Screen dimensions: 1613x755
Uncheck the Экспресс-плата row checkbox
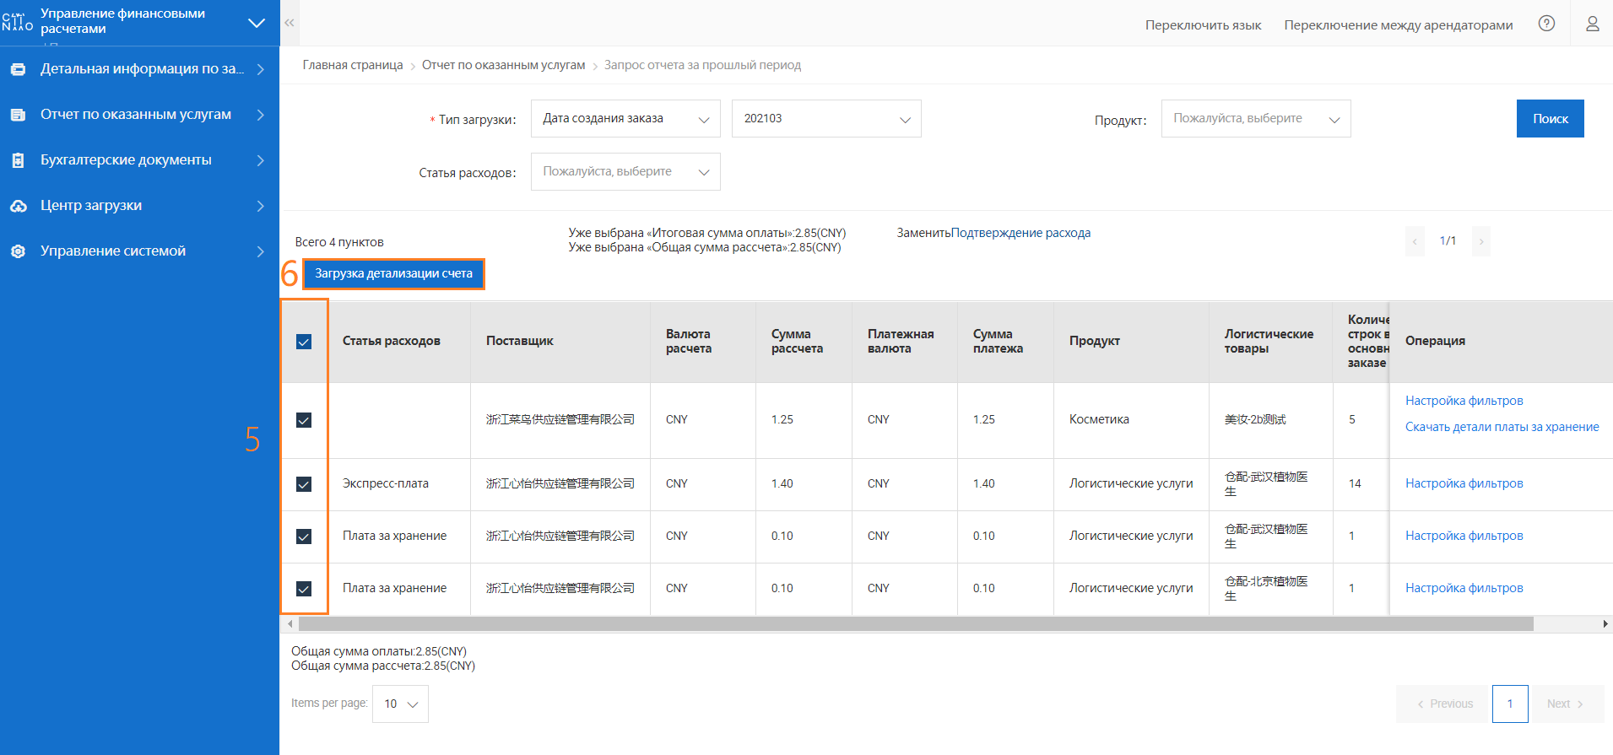tap(304, 484)
